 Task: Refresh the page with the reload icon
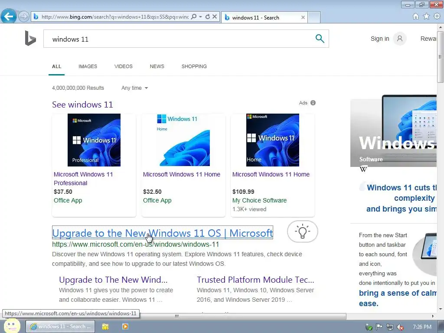coord(208,17)
